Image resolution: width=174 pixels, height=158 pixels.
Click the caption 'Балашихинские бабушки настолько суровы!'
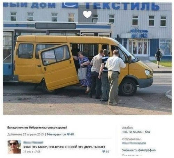pos(37,127)
